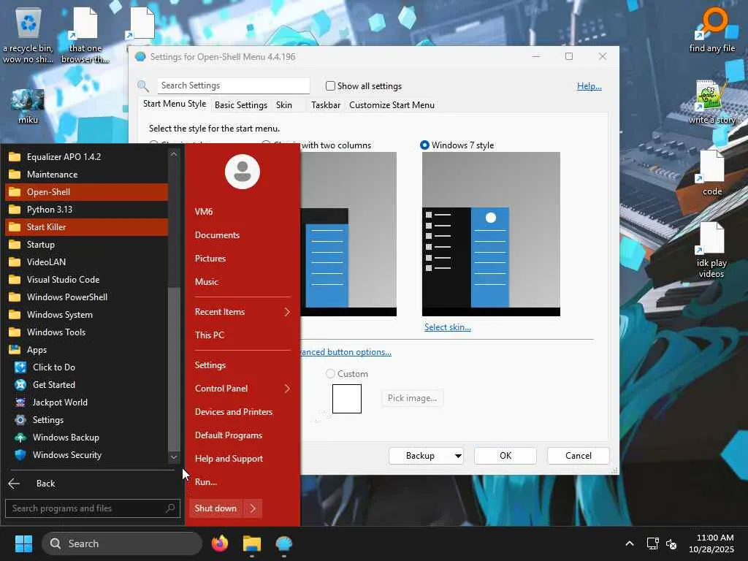This screenshot has height=561, width=748.
Task: Open the 'find any file' desktop shortcut
Action: tap(712, 31)
